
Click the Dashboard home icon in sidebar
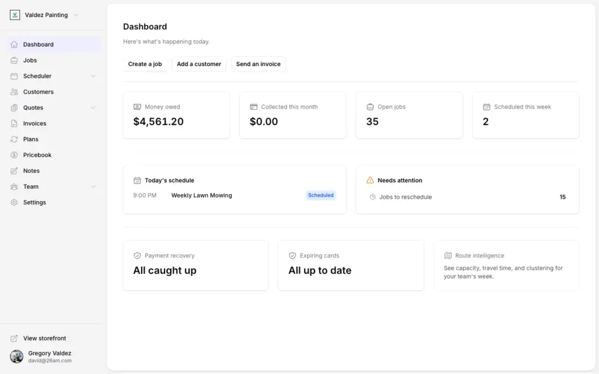[x=14, y=44]
